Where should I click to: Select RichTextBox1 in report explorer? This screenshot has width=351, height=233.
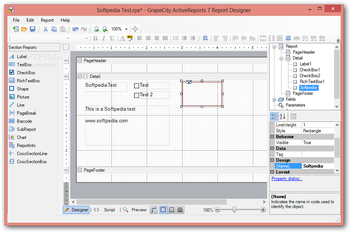coord(312,82)
